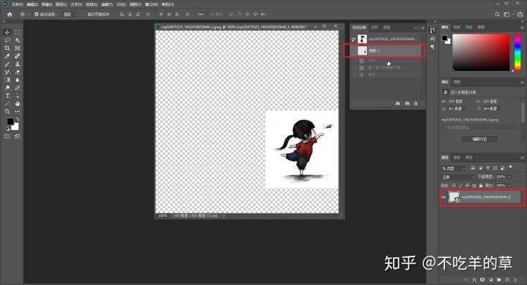Select the Move tool in the toolbox
The width and height of the screenshot is (527, 285).
click(x=7, y=32)
